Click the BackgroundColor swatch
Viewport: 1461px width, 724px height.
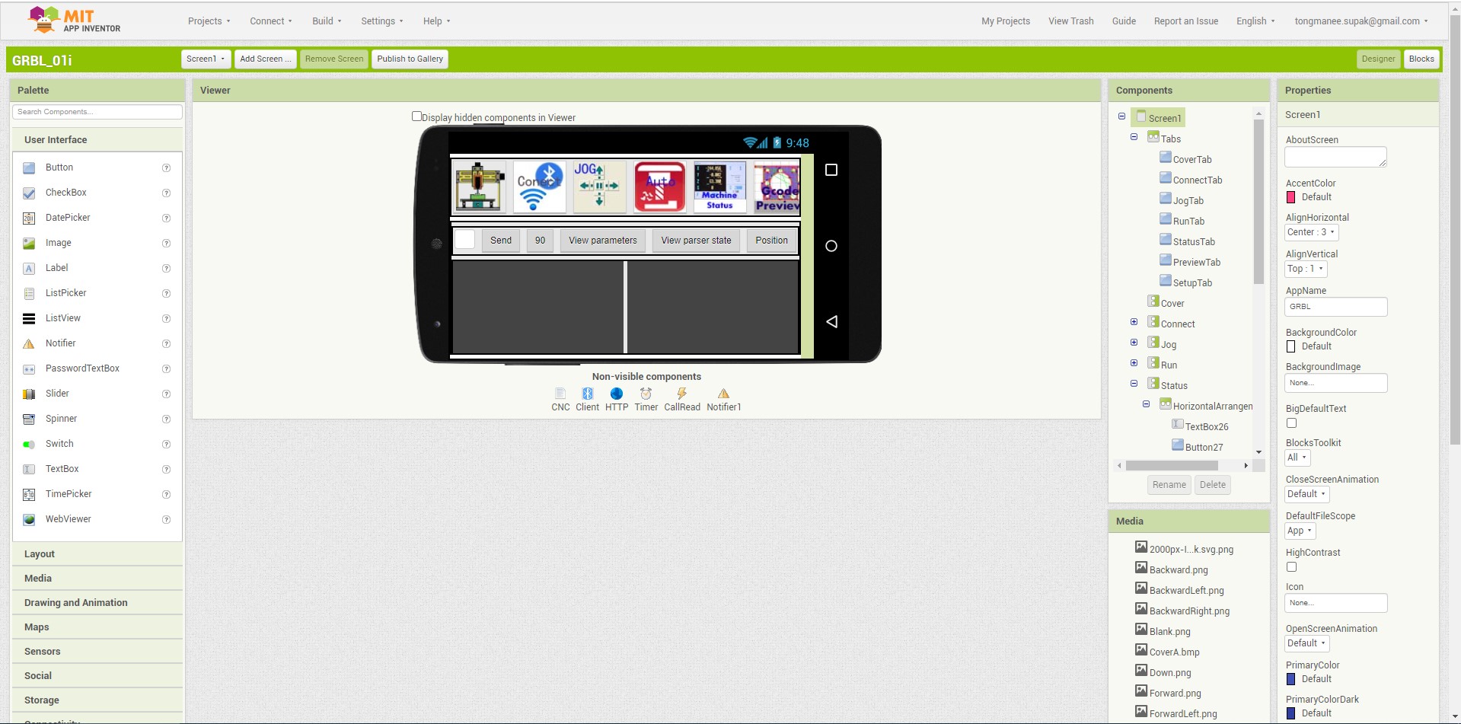1291,346
